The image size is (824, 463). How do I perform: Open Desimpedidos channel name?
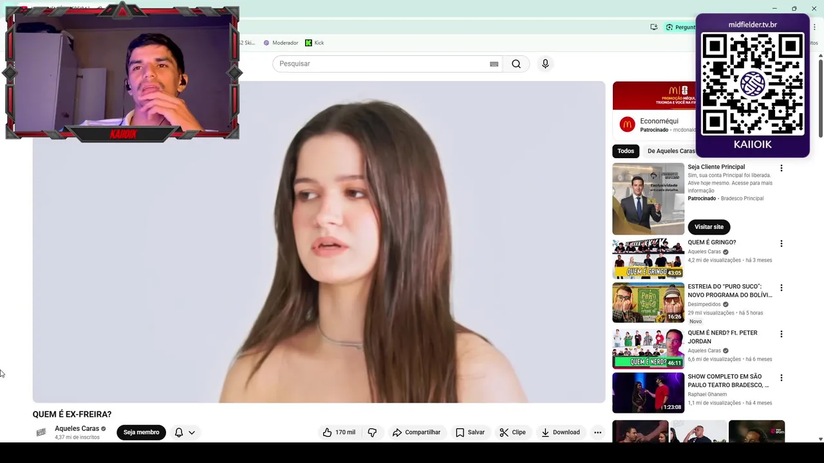click(704, 304)
